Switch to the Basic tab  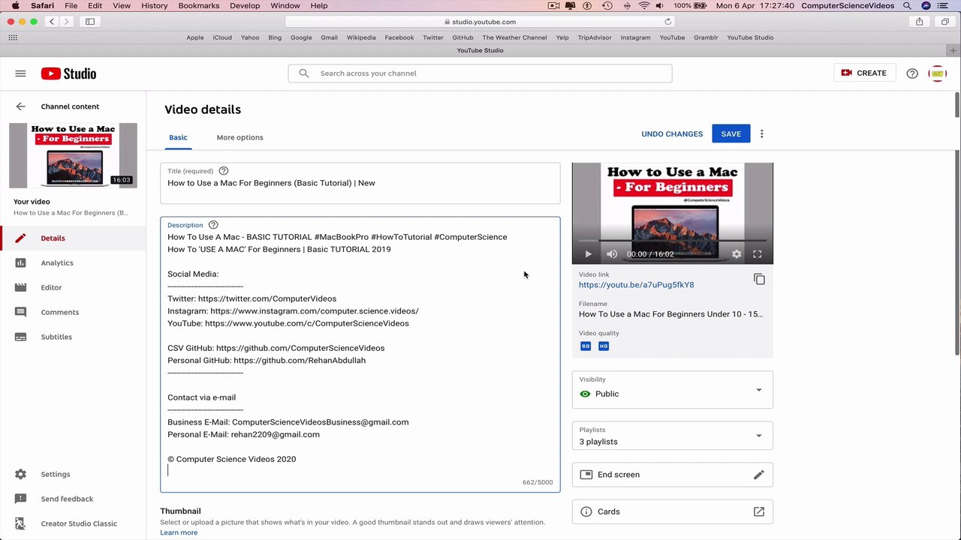178,137
